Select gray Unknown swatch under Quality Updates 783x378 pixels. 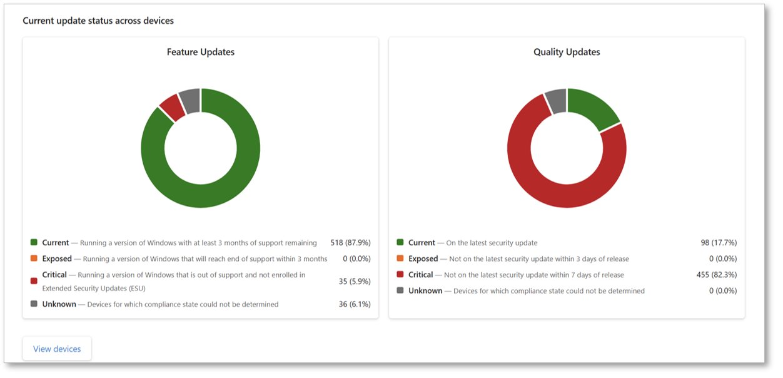(x=400, y=290)
